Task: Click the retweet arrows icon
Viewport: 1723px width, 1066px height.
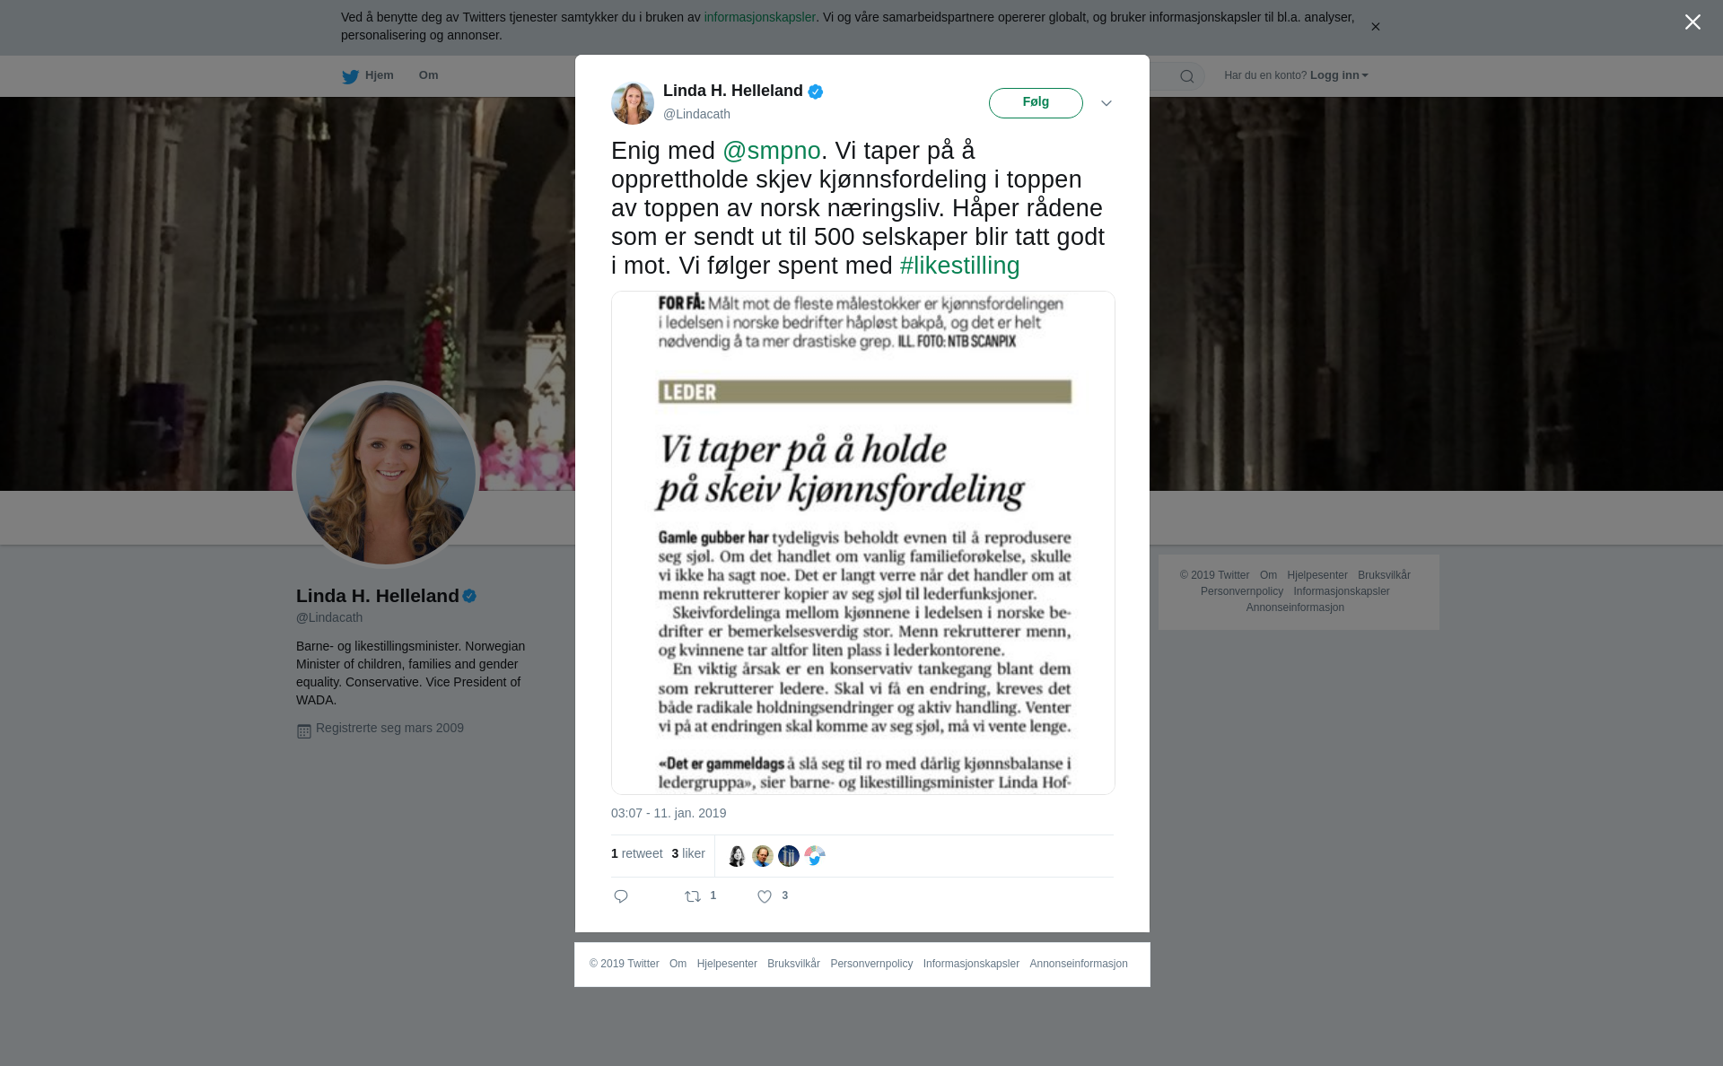Action: point(693,896)
